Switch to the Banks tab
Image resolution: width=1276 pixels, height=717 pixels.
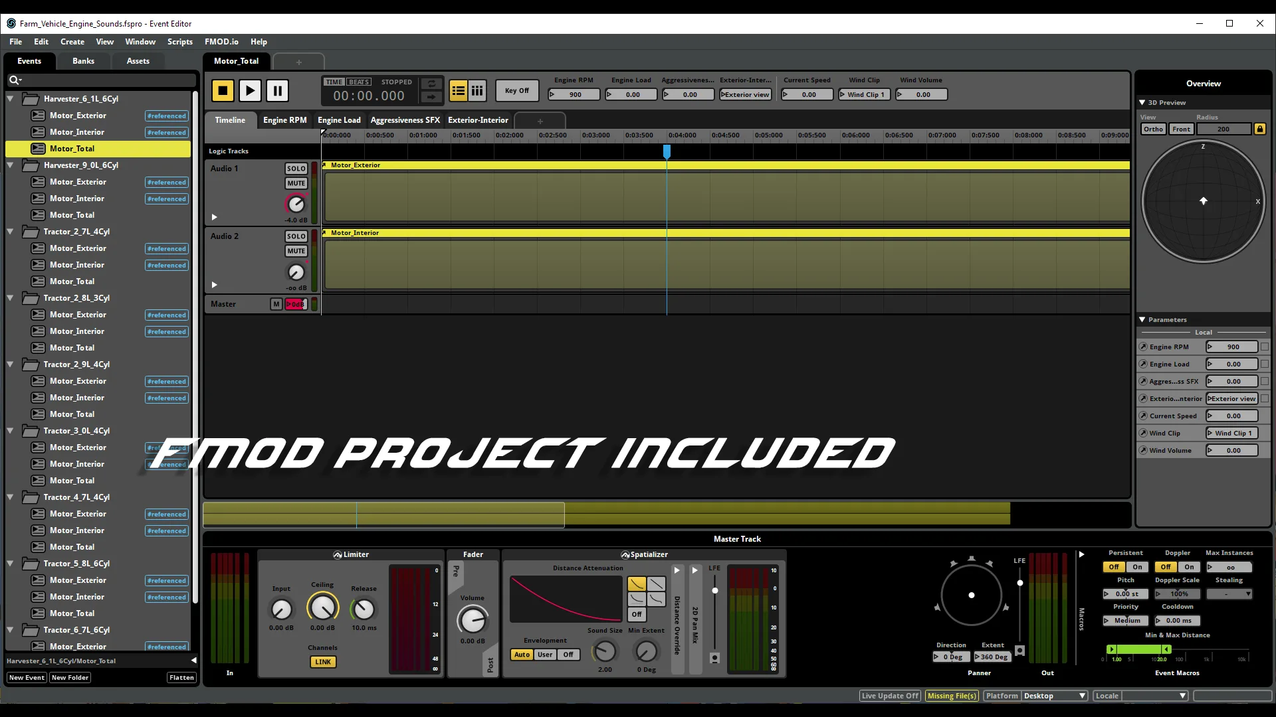click(x=83, y=61)
